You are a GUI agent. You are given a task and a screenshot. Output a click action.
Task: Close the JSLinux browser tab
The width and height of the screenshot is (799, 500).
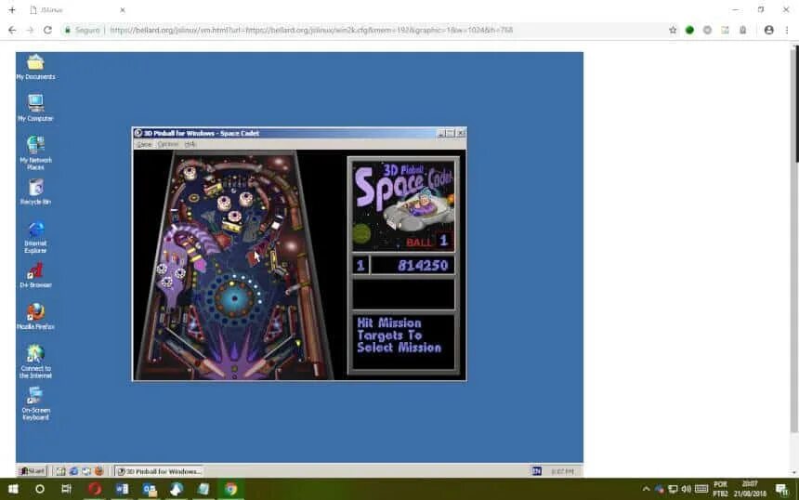point(123,9)
